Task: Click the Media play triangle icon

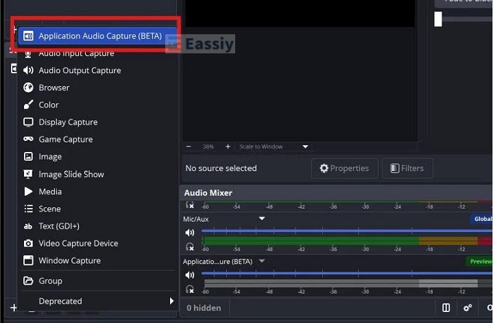Action: (x=28, y=192)
